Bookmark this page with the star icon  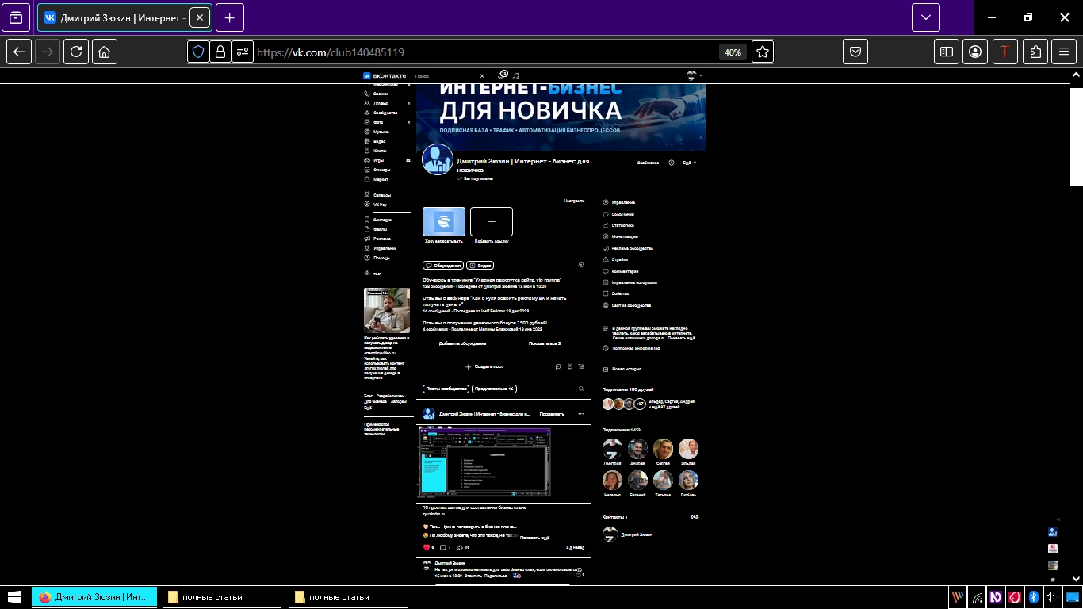[x=762, y=52]
